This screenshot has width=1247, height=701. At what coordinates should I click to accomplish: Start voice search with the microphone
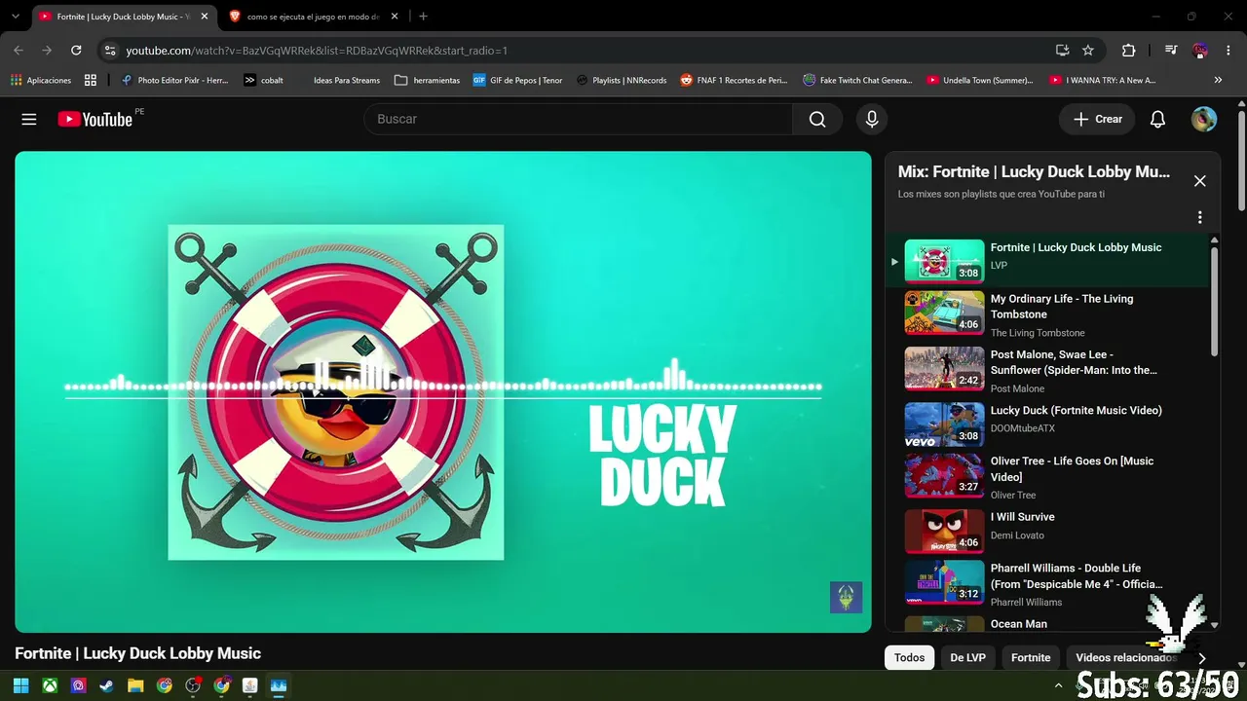[x=872, y=119]
